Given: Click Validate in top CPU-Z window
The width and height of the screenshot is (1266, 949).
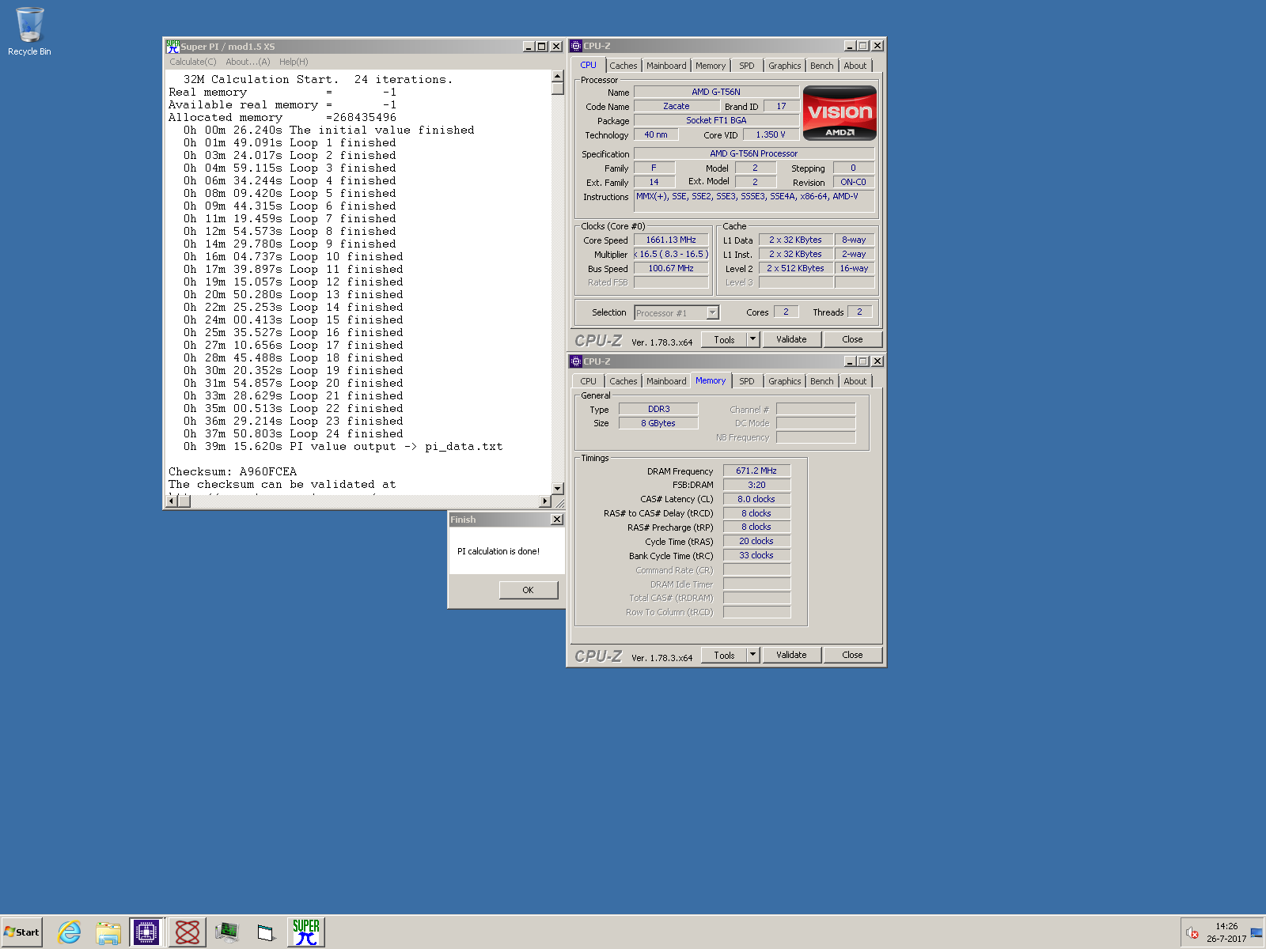Looking at the screenshot, I should [791, 339].
